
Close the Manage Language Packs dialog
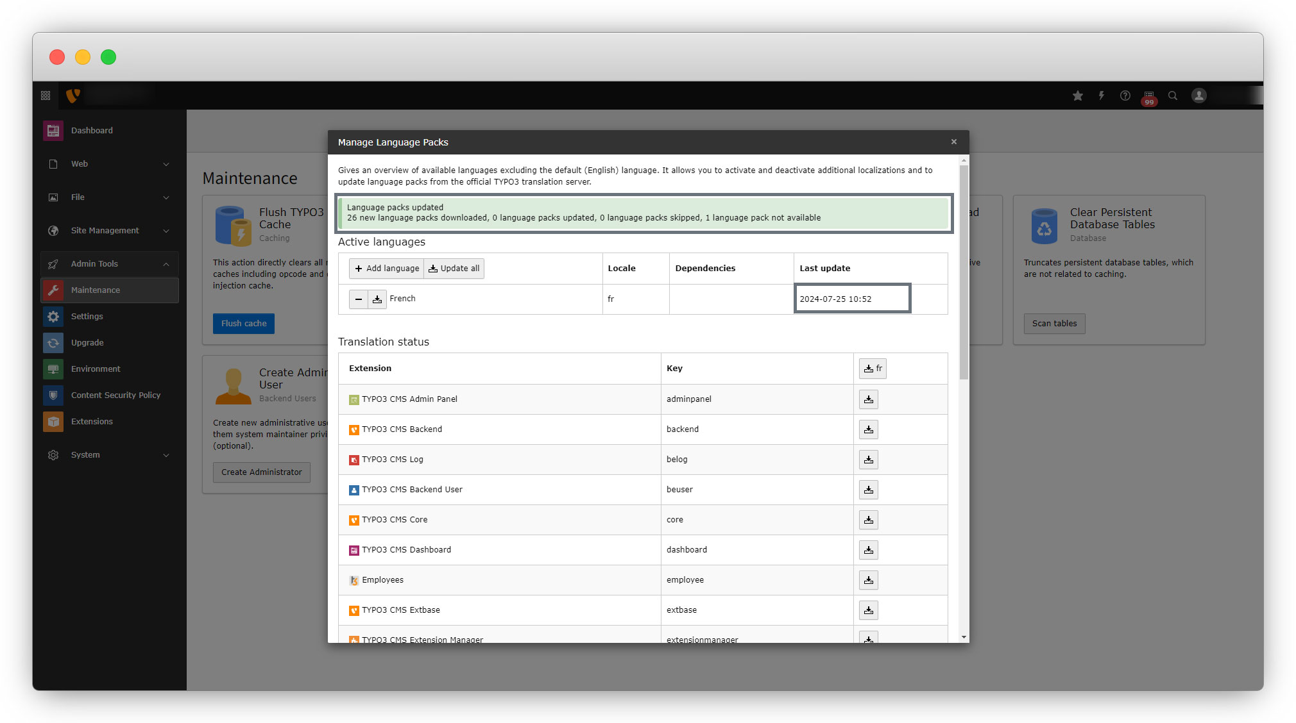click(954, 142)
